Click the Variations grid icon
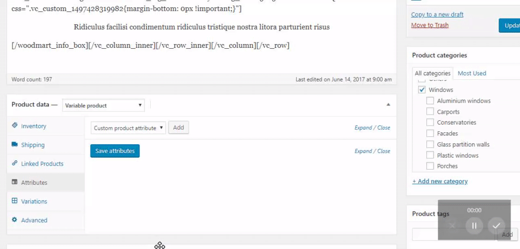 pyautogui.click(x=15, y=201)
